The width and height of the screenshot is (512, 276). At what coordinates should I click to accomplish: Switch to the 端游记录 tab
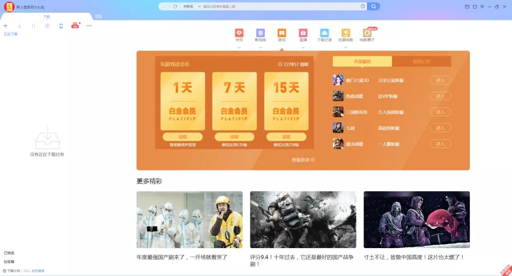point(421,62)
